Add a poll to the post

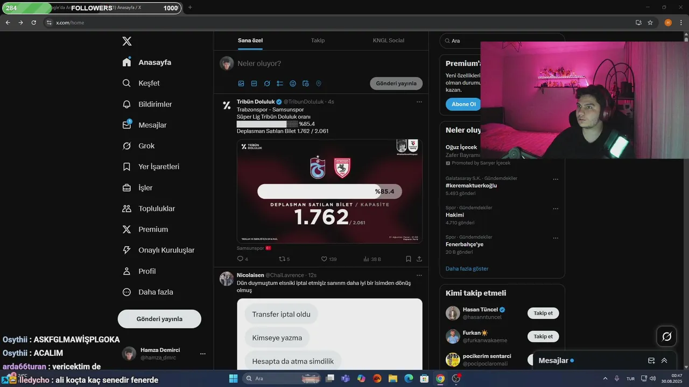click(x=280, y=83)
